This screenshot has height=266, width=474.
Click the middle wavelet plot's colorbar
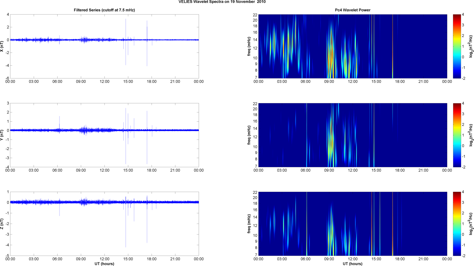[457, 135]
